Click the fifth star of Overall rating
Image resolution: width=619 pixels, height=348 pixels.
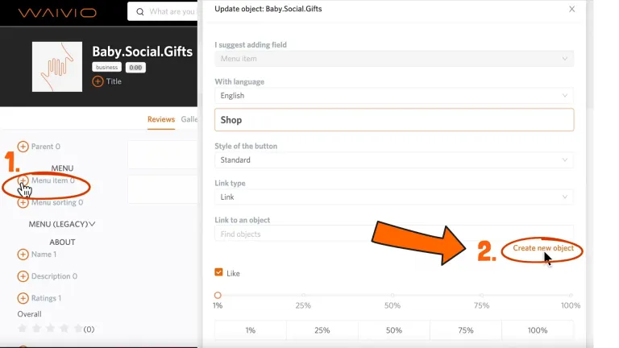78,329
